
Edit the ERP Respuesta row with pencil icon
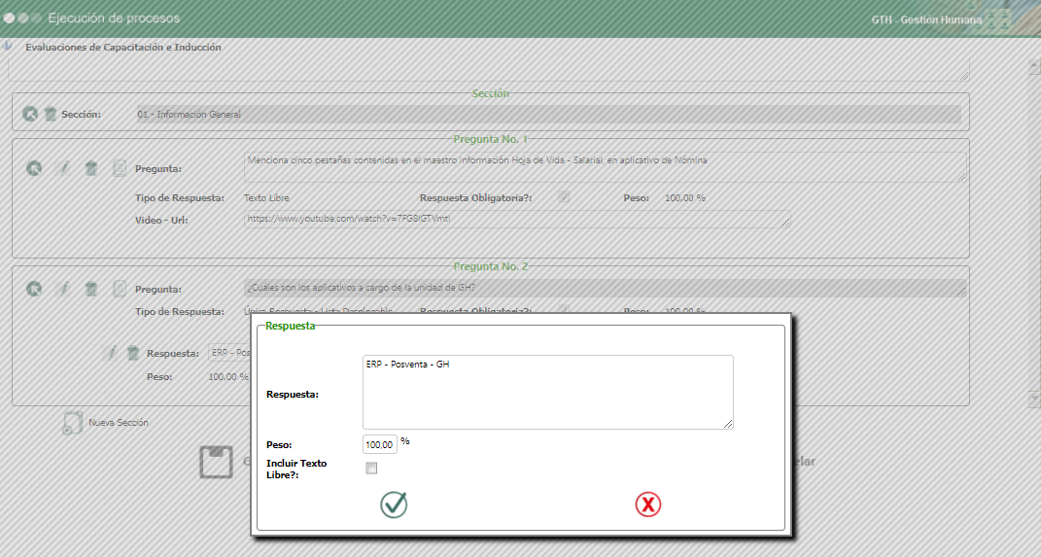point(111,353)
